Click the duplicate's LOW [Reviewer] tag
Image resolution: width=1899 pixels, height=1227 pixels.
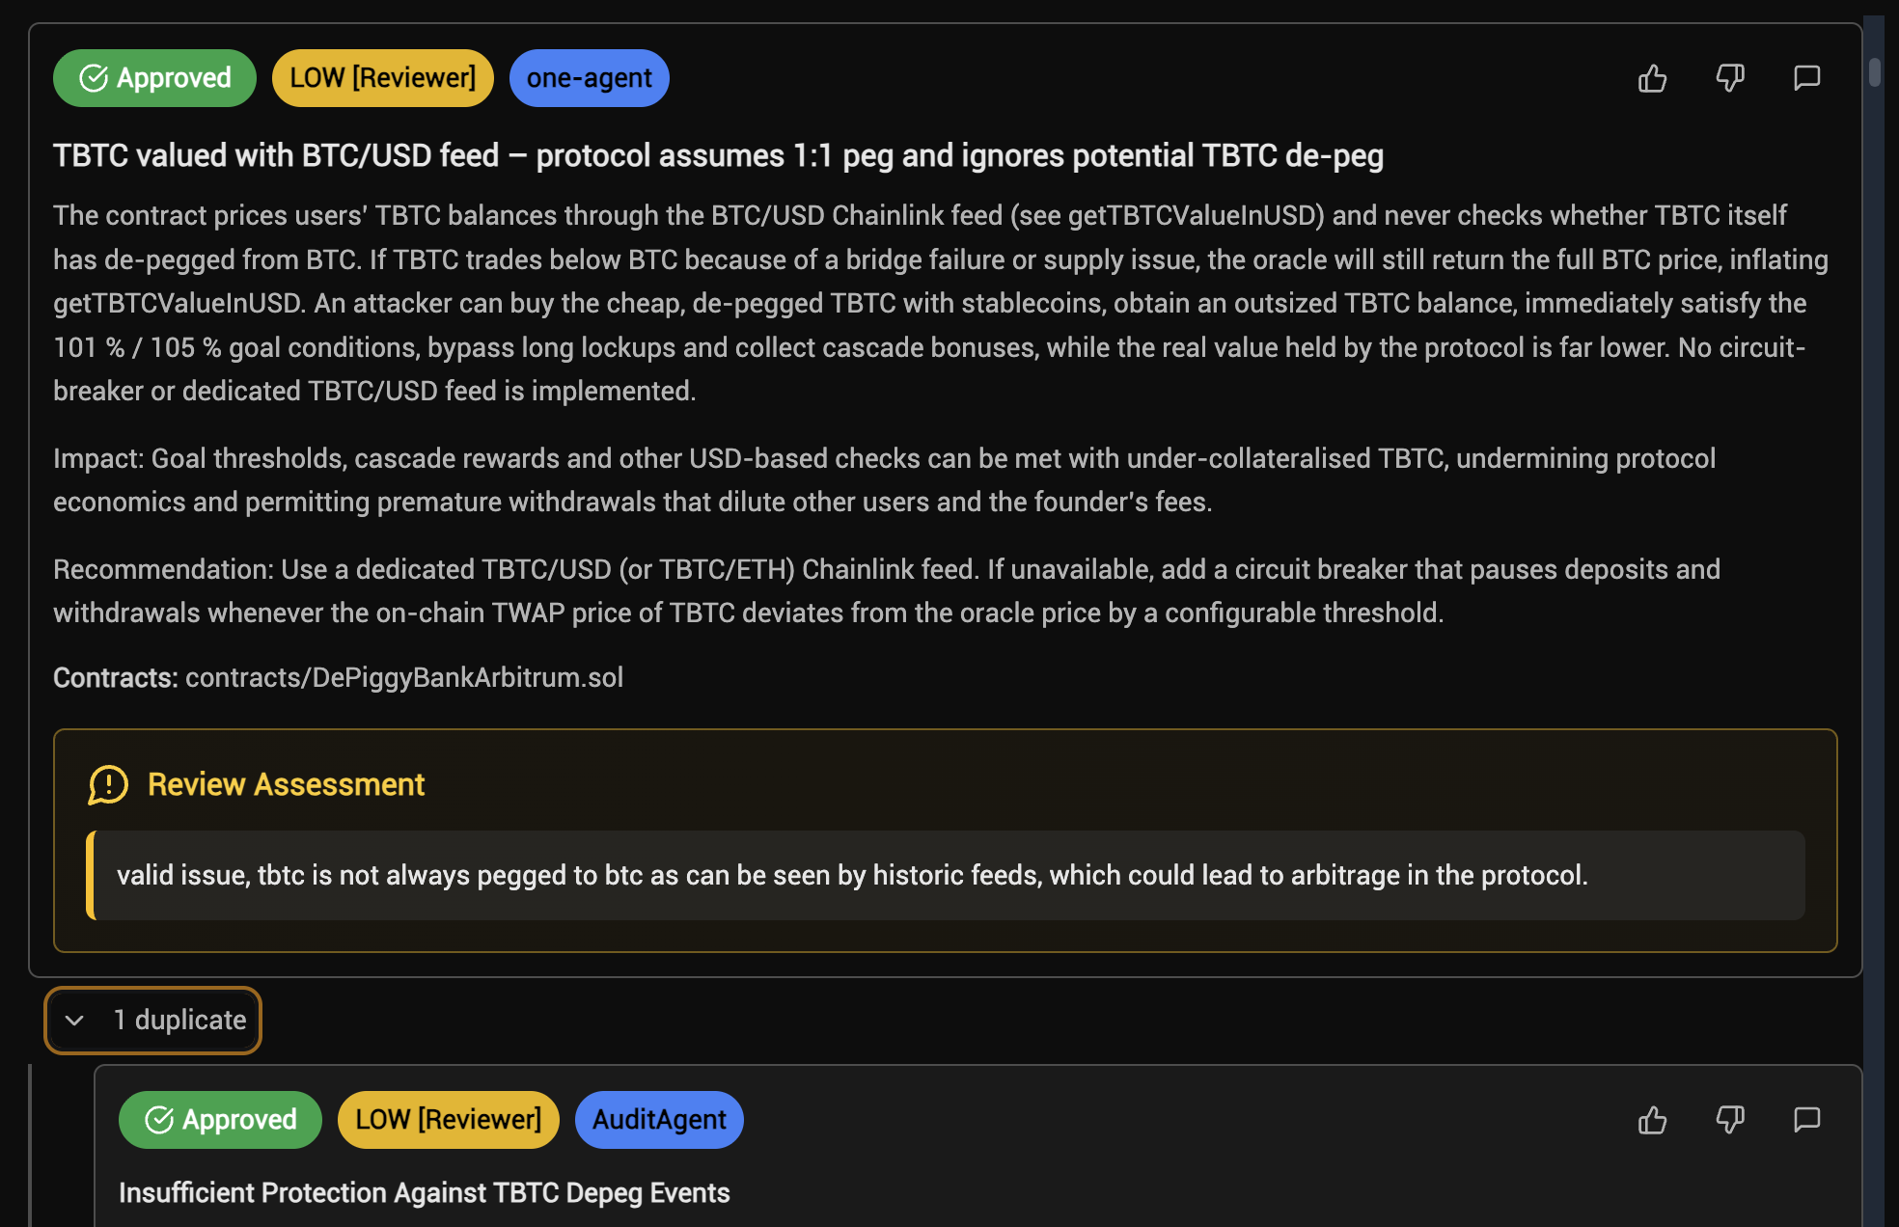click(448, 1120)
